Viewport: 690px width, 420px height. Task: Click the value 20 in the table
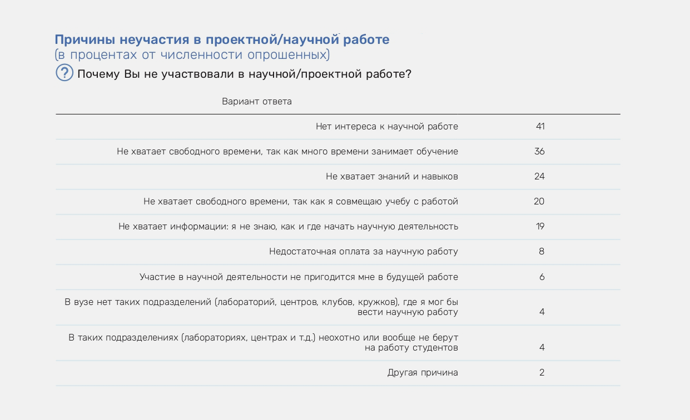(539, 202)
